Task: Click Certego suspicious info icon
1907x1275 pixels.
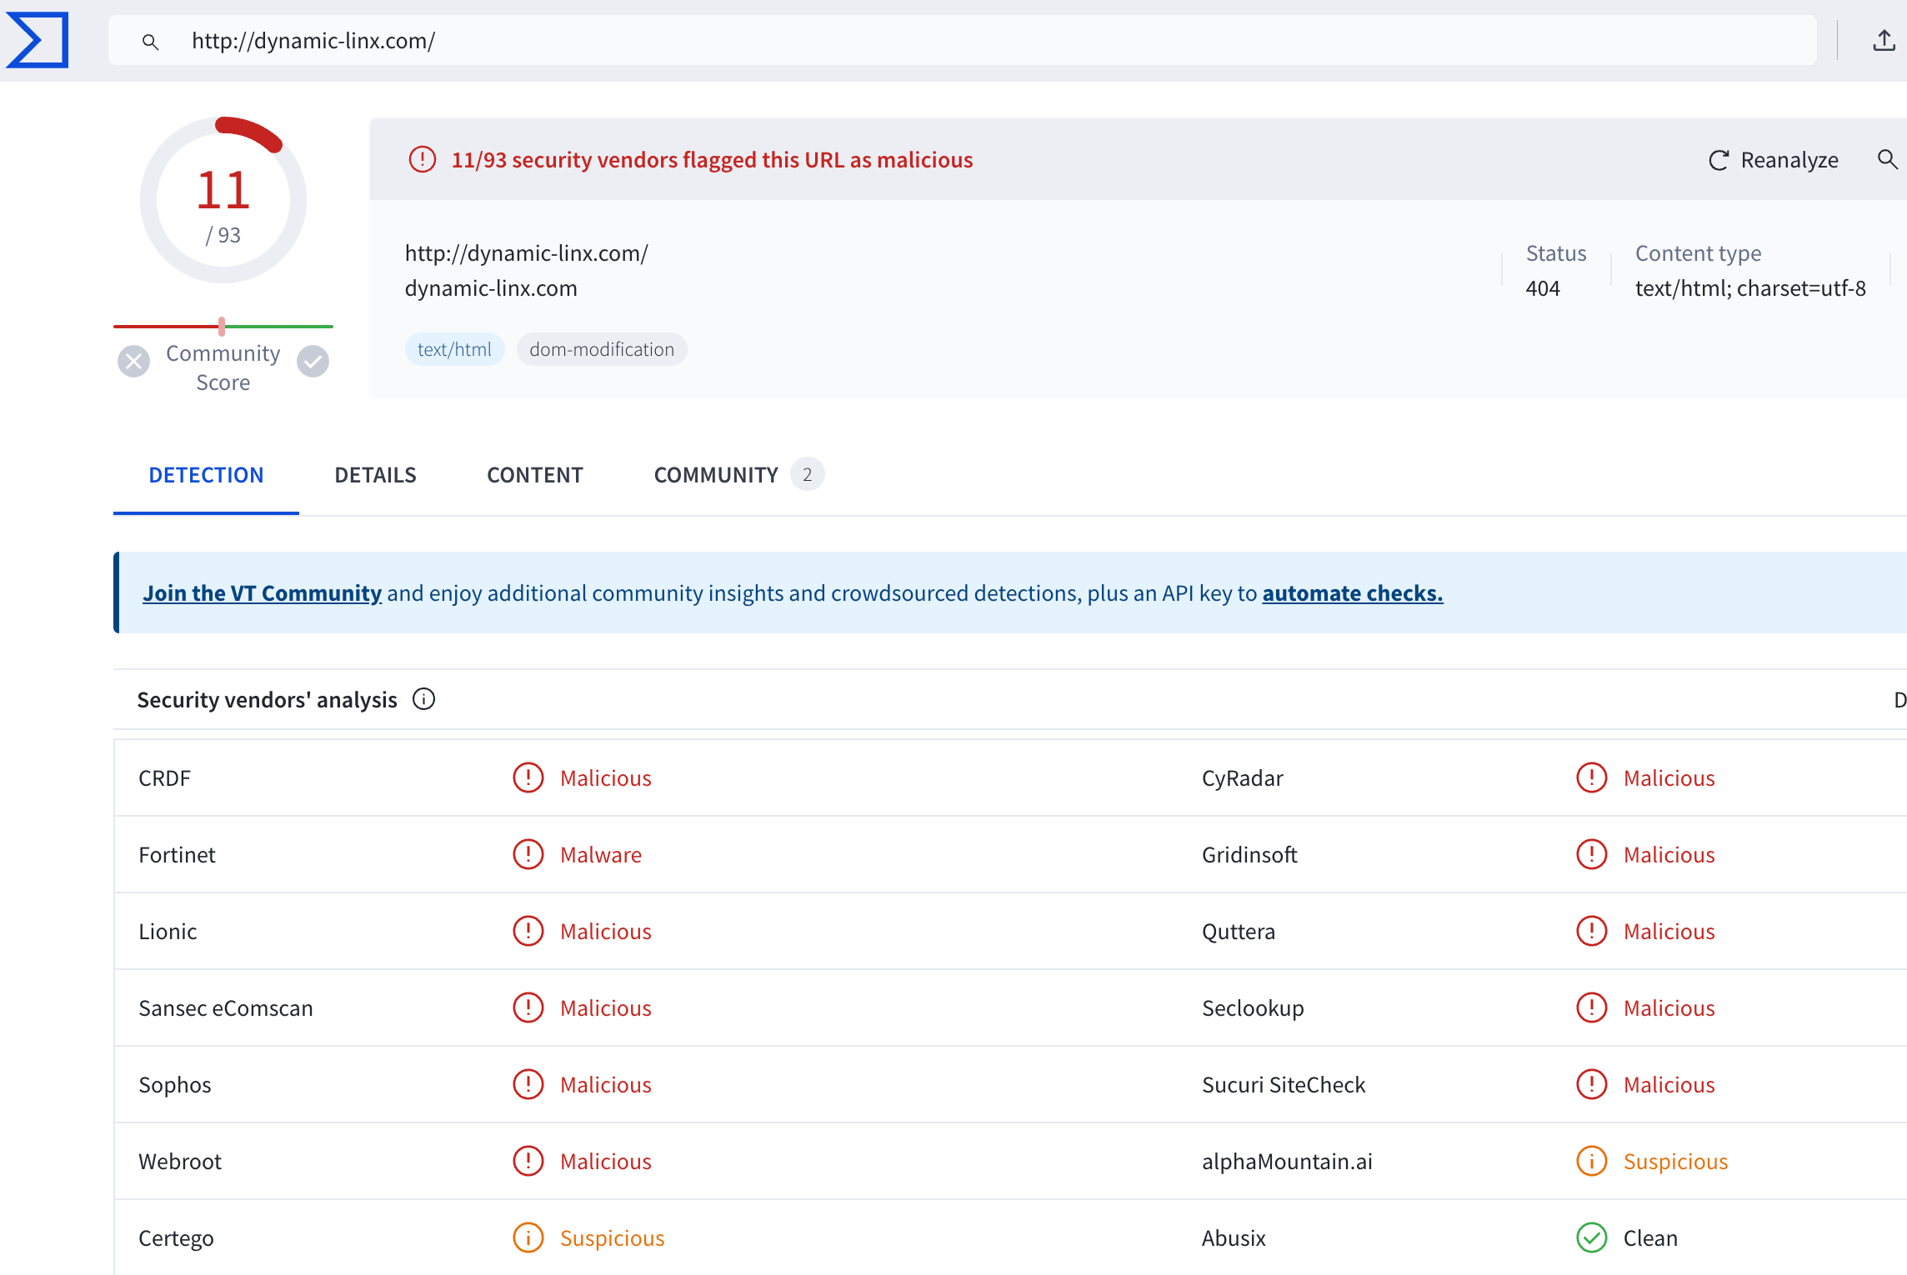Action: [528, 1237]
